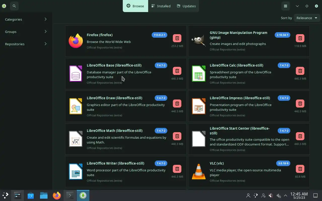Click 'Browse the World Wide Web' description
The width and height of the screenshot is (322, 201).
coord(109,42)
